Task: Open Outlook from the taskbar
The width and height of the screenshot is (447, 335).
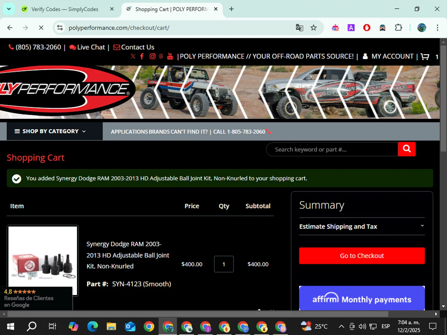Action: pyautogui.click(x=130, y=327)
